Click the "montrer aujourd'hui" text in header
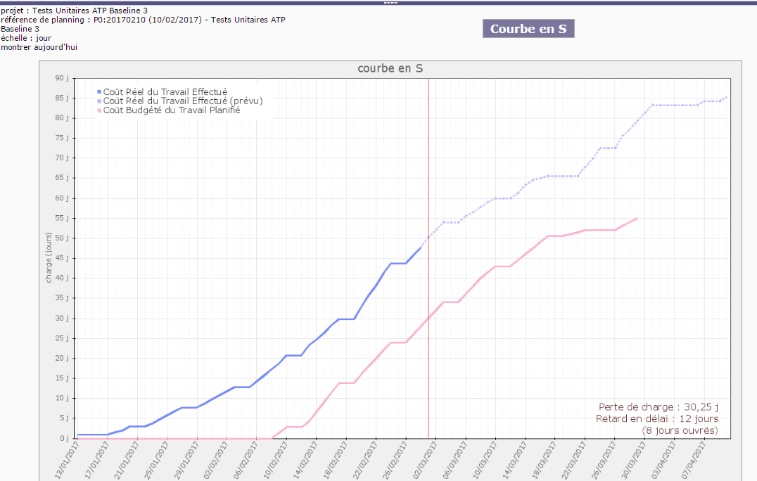Image resolution: width=757 pixels, height=481 pixels. (x=39, y=47)
